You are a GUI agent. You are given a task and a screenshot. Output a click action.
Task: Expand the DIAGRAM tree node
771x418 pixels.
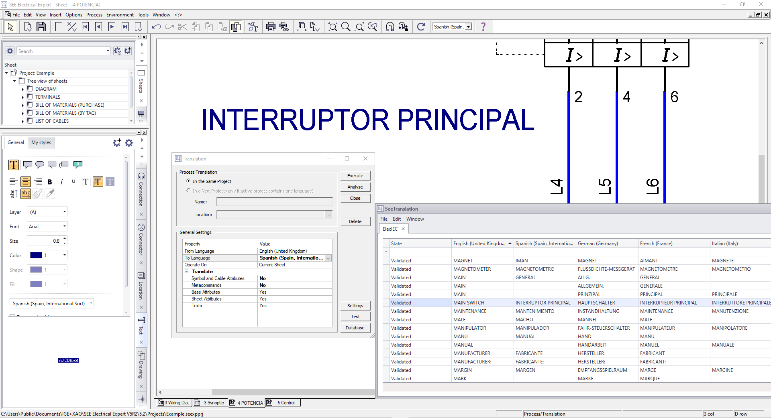[x=23, y=89]
